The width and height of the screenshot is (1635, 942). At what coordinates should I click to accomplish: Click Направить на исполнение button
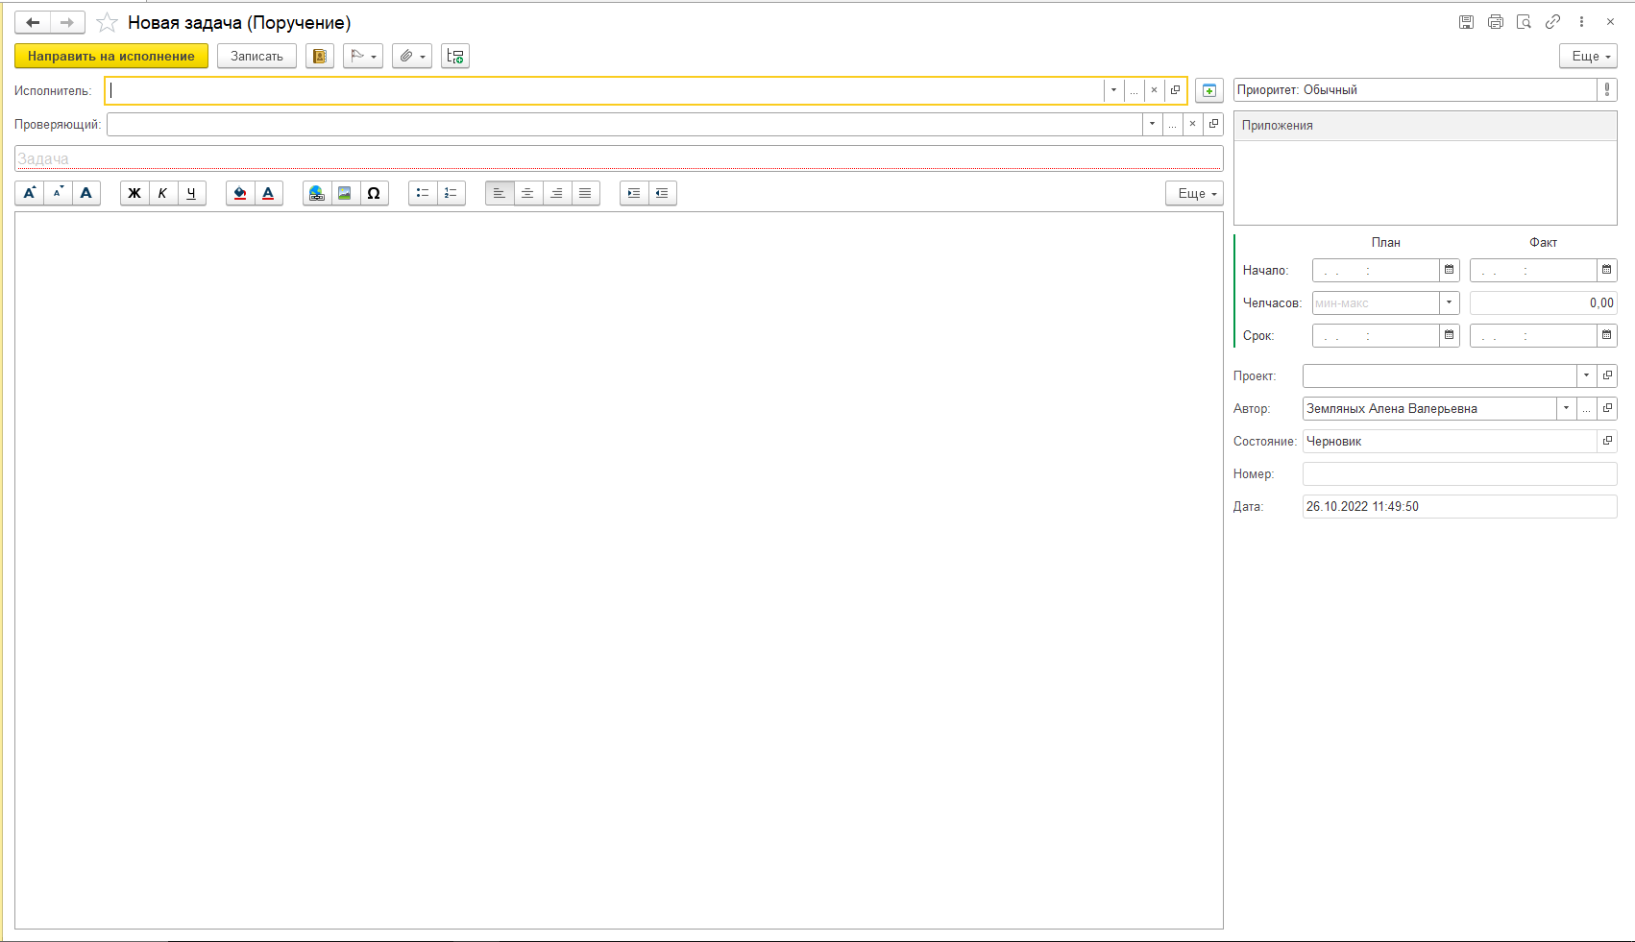coord(111,56)
